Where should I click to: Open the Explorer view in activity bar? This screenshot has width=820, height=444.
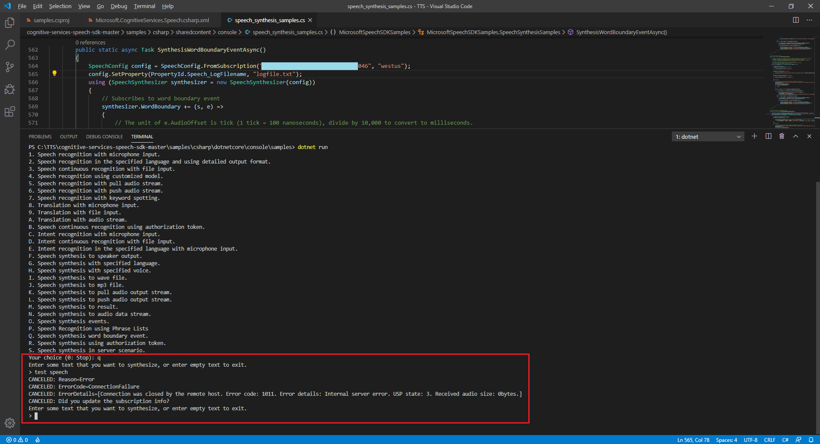tap(9, 22)
